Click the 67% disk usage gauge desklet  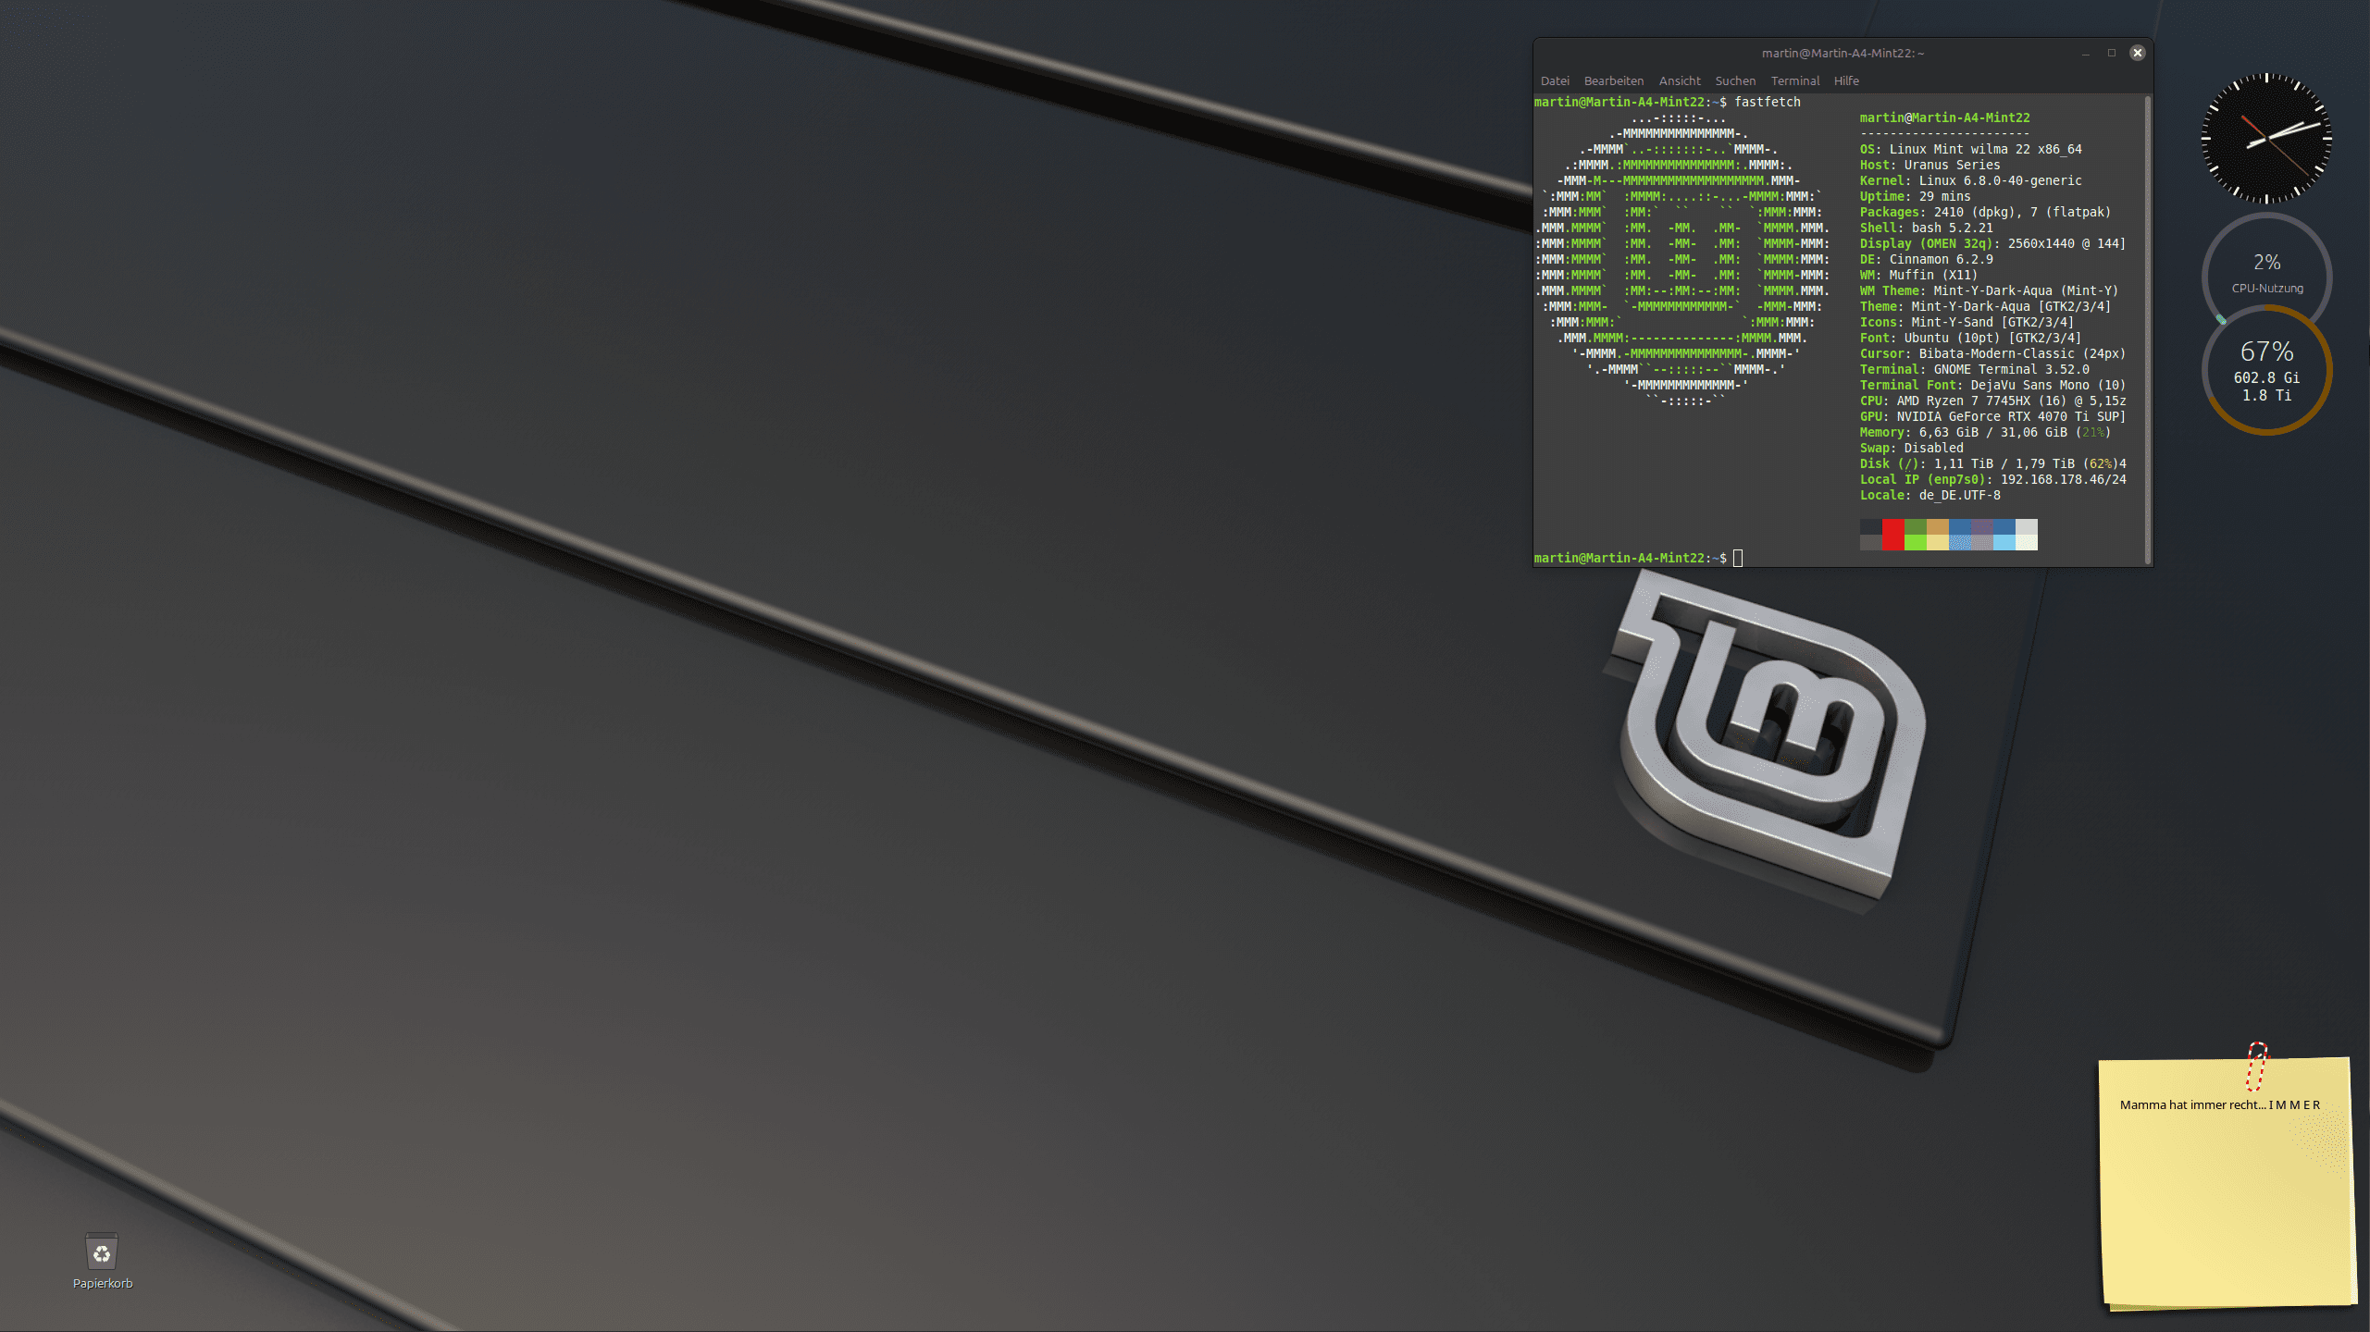pyautogui.click(x=2266, y=370)
